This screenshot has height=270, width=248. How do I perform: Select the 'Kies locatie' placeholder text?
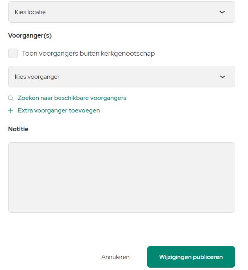(30, 12)
